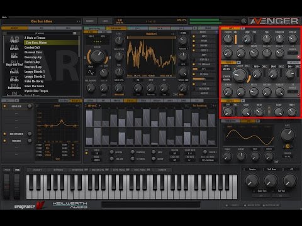The image size is (302, 226).
Task: Open the LFO Trigger dropdown
Action: click(288, 156)
